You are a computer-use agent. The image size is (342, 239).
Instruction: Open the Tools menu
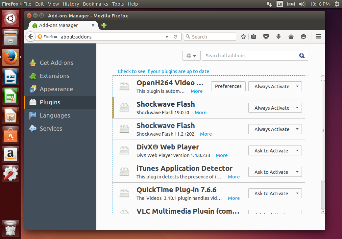tap(118, 4)
